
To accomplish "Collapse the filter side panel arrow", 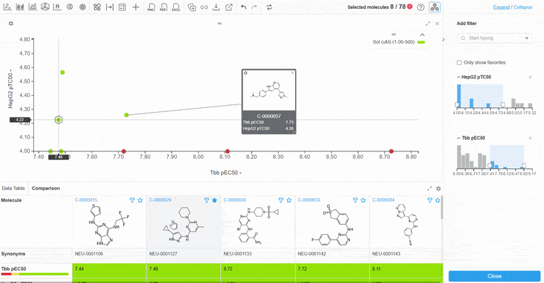I will point(443,40).
